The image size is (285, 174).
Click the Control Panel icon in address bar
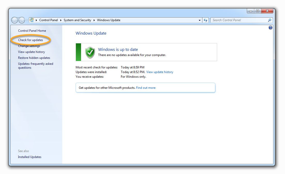(x=32, y=20)
